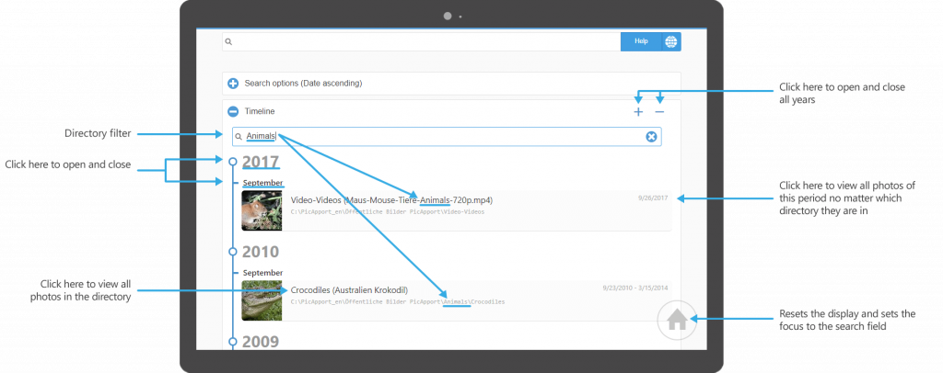
Task: Click the Crocodiles thumbnail image
Action: [x=262, y=300]
